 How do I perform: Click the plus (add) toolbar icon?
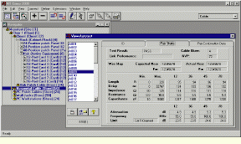pyautogui.click(x=34, y=16)
